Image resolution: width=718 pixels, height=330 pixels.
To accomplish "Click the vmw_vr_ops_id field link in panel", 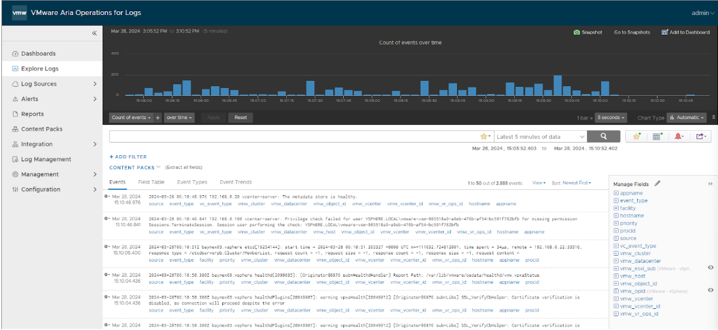I will [639, 314].
